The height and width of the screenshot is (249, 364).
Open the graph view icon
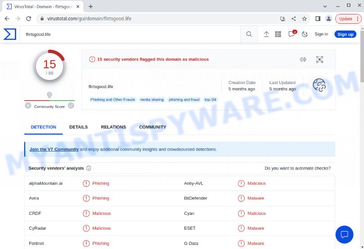point(319,59)
